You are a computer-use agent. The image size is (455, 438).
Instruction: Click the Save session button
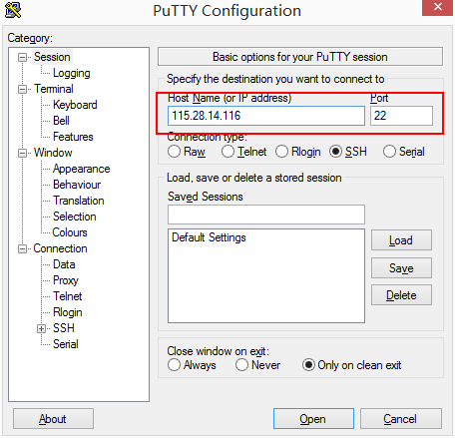point(401,268)
